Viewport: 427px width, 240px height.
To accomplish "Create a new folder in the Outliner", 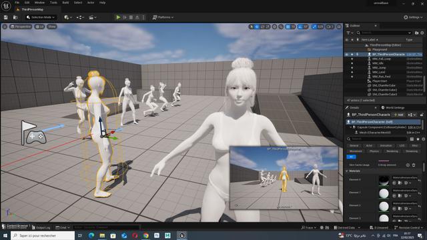I will point(416,33).
